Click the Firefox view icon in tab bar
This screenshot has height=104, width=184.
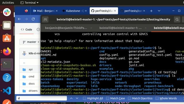click(x=26, y=11)
